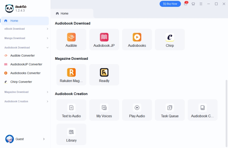Open the Library tile
The height and width of the screenshot is (148, 228).
[71, 134]
